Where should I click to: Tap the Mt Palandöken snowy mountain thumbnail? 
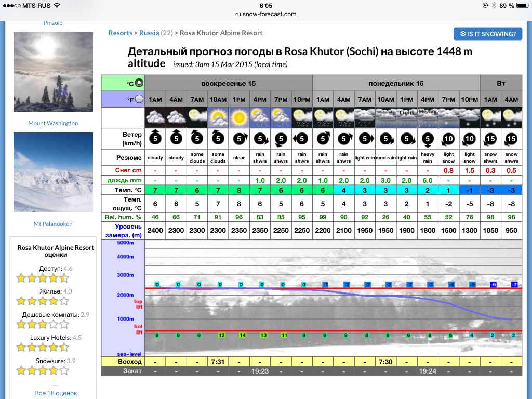(x=54, y=172)
